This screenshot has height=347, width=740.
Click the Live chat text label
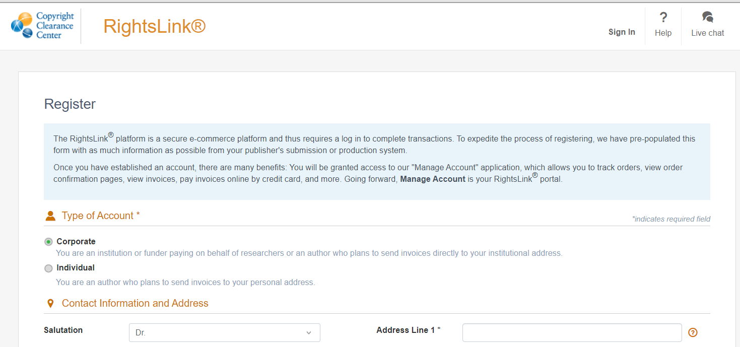point(707,33)
